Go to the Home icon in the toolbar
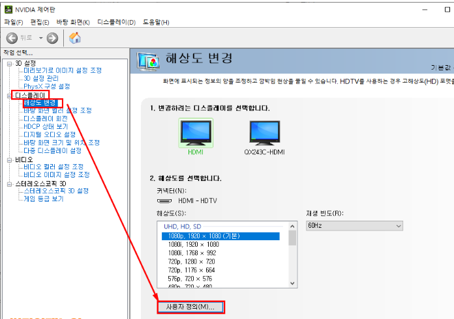 75,38
